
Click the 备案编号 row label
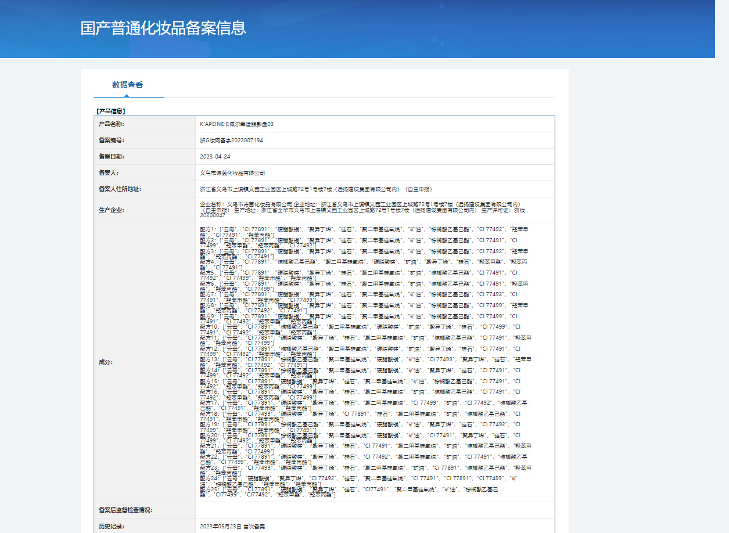(112, 140)
